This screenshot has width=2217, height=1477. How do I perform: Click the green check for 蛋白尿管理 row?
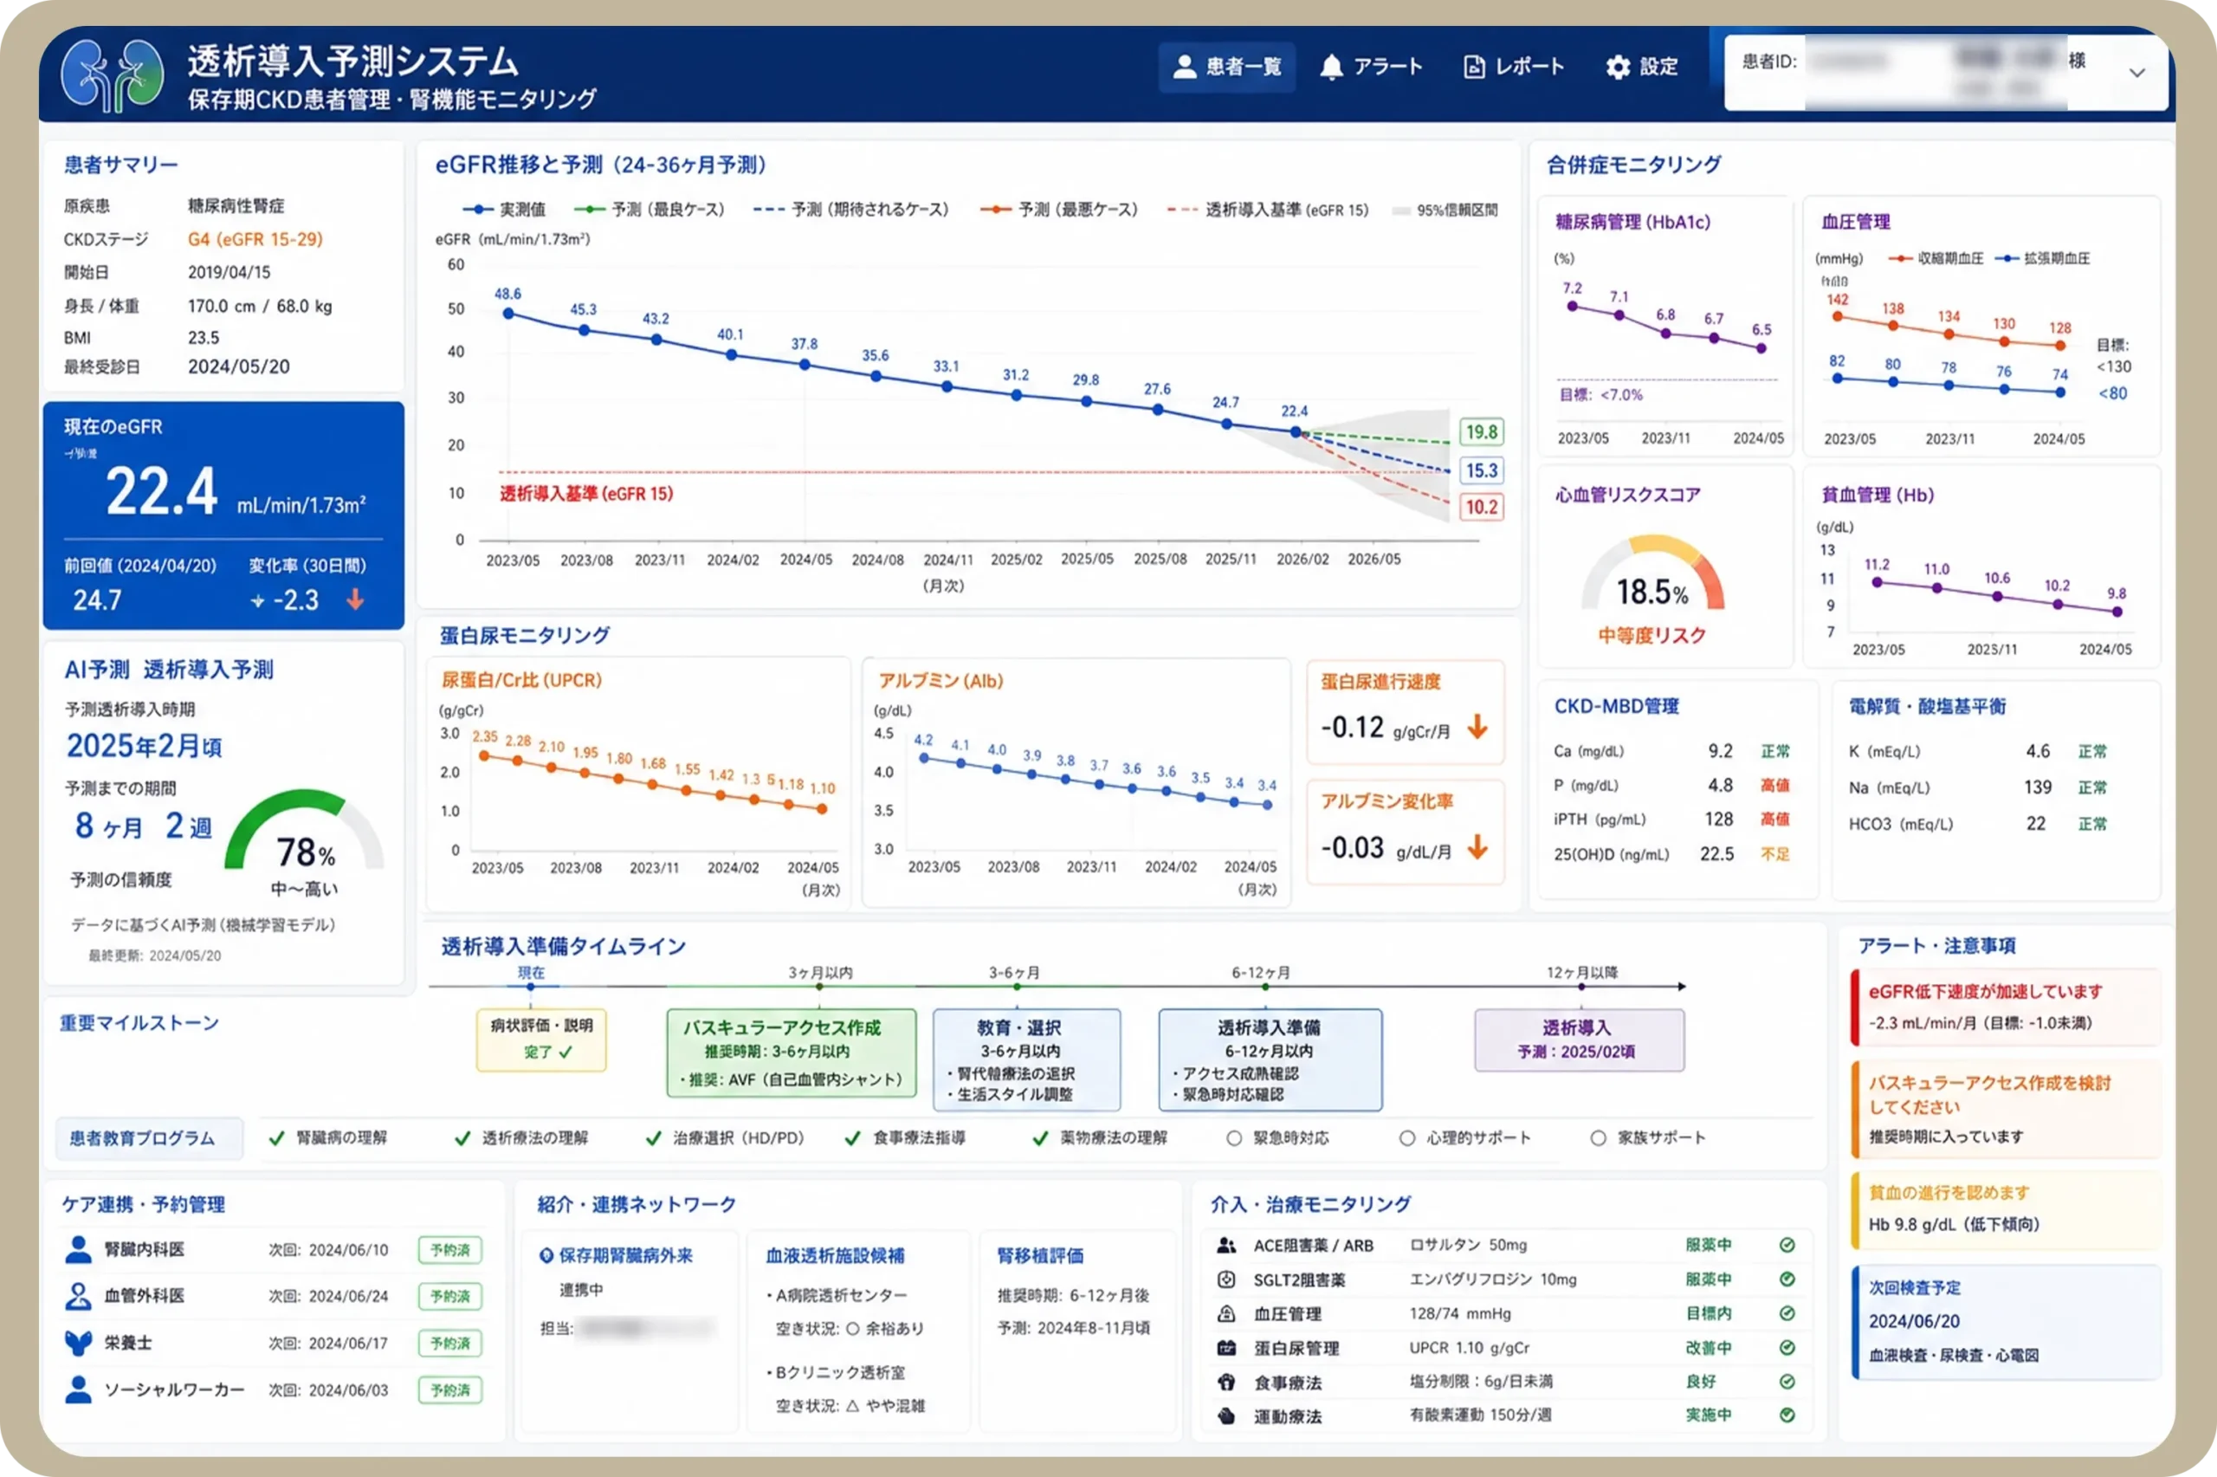click(1787, 1348)
